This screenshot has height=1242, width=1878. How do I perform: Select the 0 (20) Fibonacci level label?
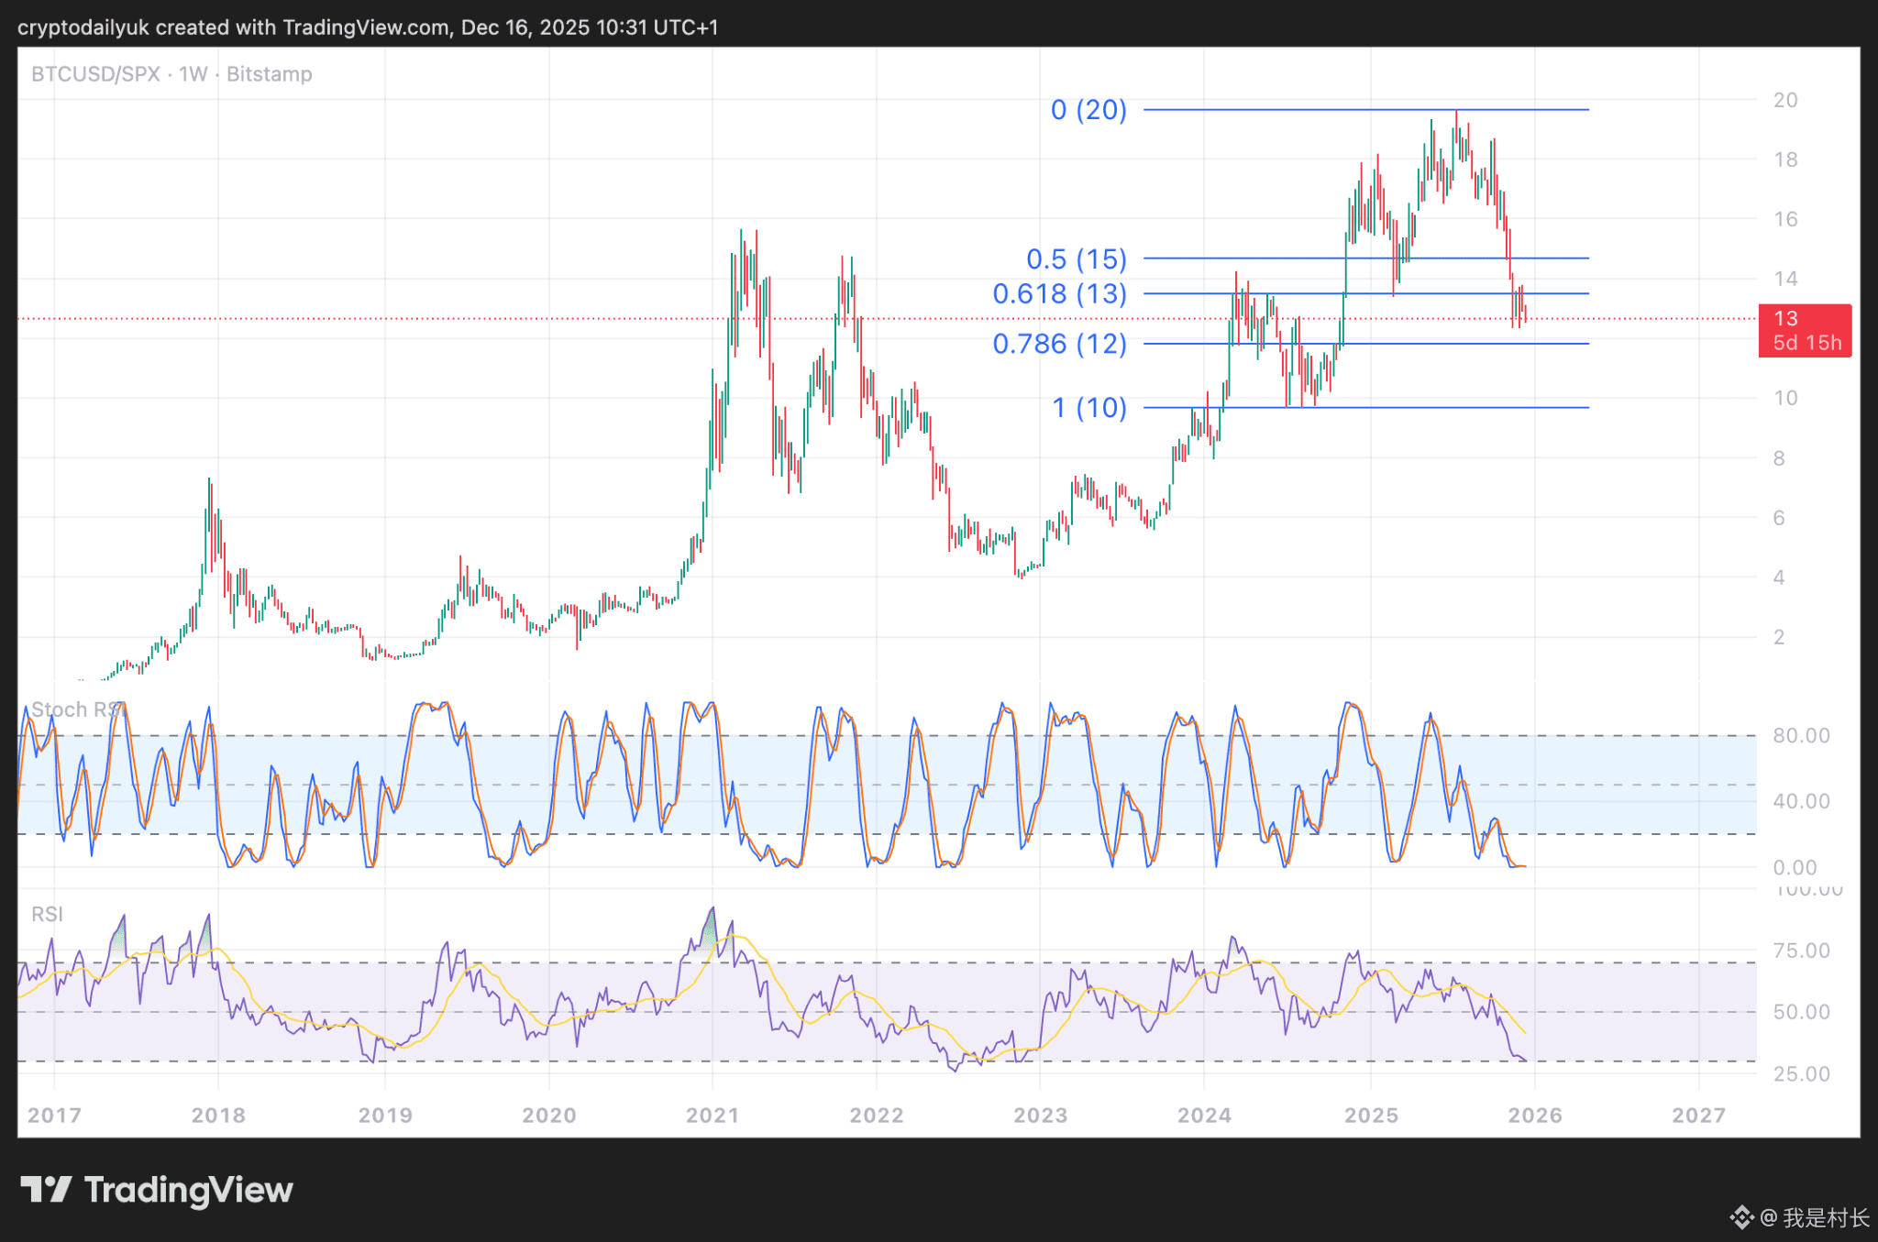[x=1088, y=110]
